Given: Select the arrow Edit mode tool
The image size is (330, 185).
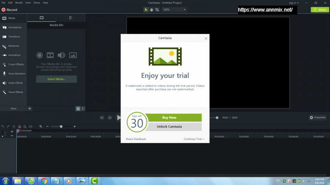Looking at the screenshot, I should coord(146,10).
